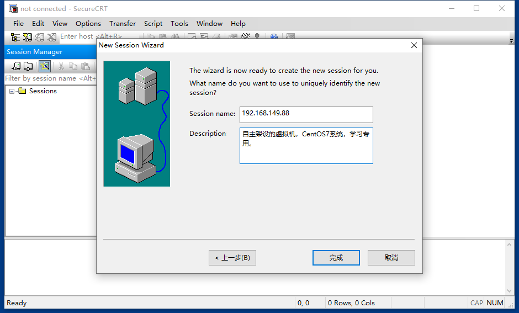Click the Reconnect toolbar icon
519x313 pixels.
click(40, 37)
